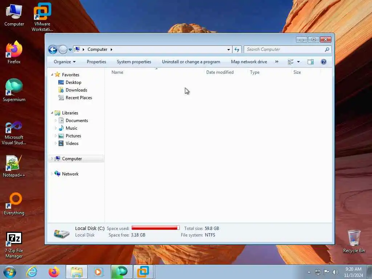Click the computer icon in address bar
372x279 pixels.
click(x=77, y=49)
